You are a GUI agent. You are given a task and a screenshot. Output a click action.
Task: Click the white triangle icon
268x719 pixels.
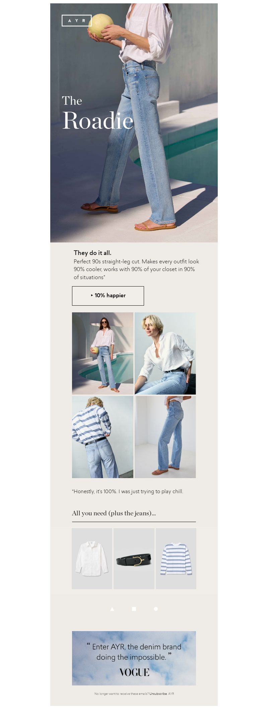[x=112, y=609]
